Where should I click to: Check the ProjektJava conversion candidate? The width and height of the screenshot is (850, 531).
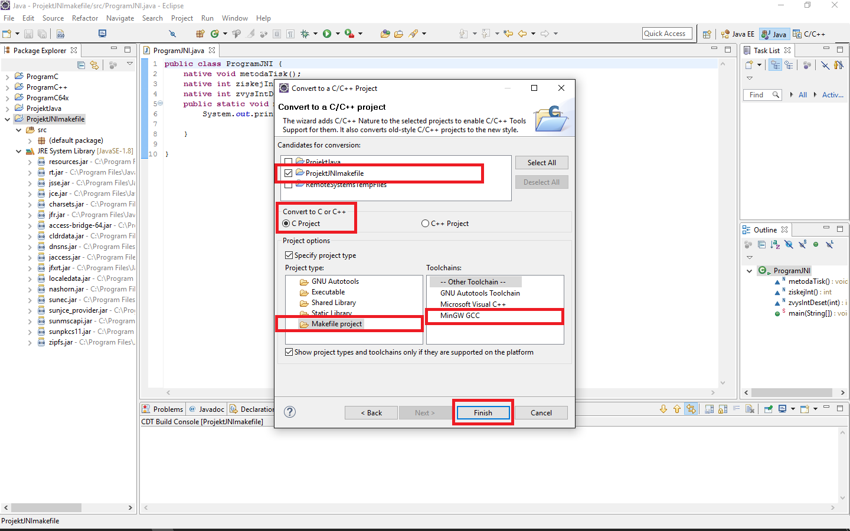pos(289,162)
